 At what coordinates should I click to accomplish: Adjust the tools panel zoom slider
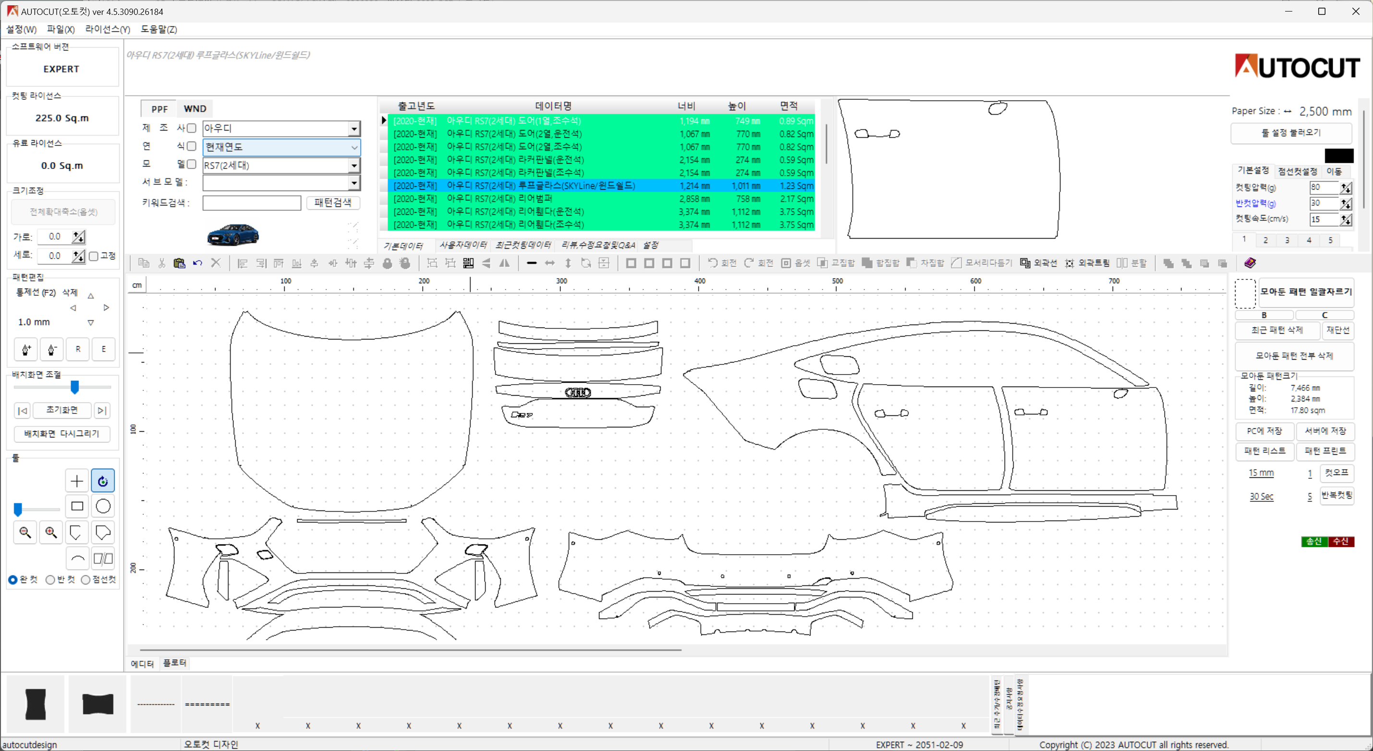18,509
